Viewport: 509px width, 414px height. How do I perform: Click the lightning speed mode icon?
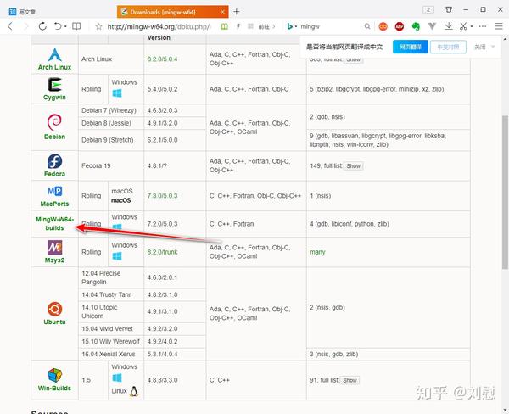click(x=238, y=26)
